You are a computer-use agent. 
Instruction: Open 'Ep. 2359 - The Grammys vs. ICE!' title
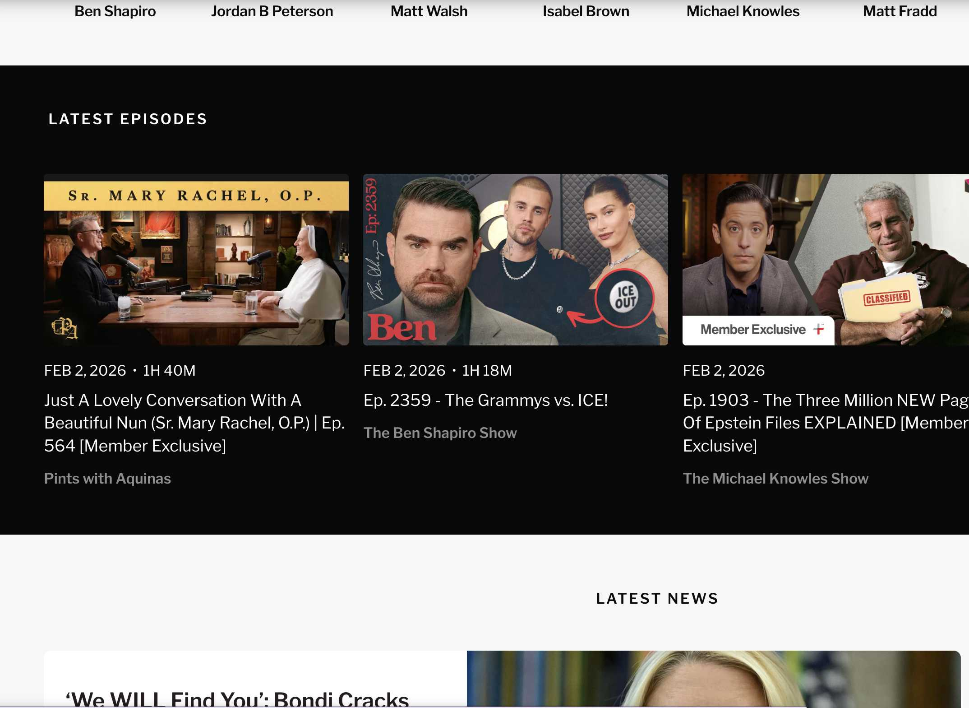pyautogui.click(x=485, y=400)
